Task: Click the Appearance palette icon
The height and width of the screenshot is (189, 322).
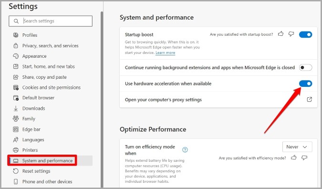Action: pos(16,56)
